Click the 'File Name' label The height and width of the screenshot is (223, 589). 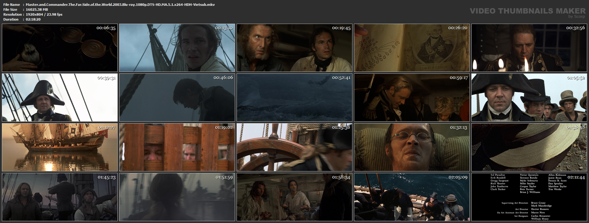12,5
